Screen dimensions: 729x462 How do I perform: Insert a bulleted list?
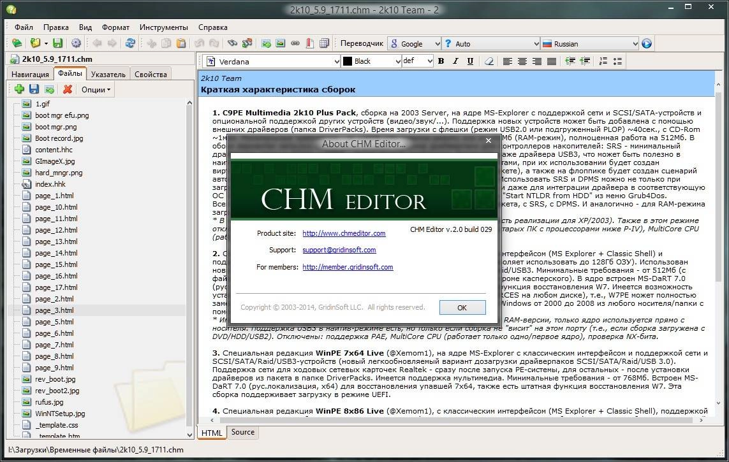coord(618,61)
